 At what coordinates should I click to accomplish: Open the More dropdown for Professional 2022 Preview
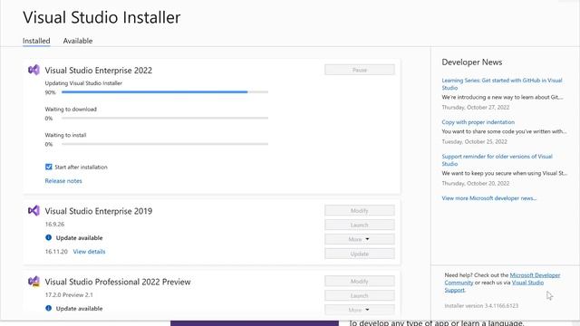tap(360, 310)
